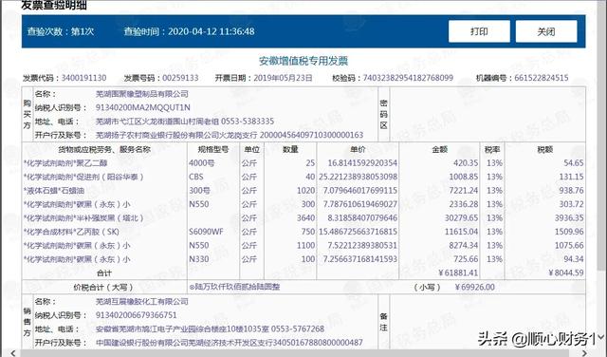Click the amount 725.66

(x=466, y=259)
